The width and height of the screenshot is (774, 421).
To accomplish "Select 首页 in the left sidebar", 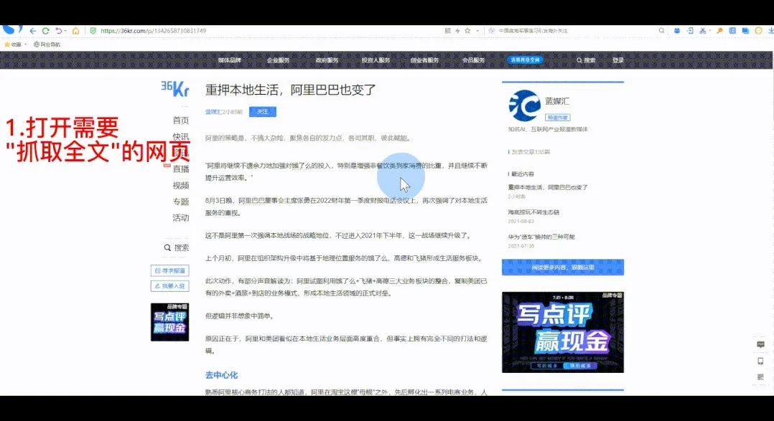I will (x=180, y=120).
